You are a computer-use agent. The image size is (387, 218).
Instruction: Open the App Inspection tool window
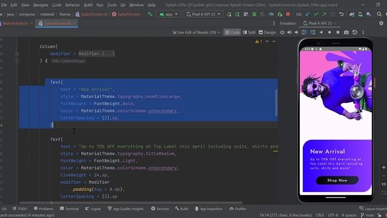click(209, 208)
